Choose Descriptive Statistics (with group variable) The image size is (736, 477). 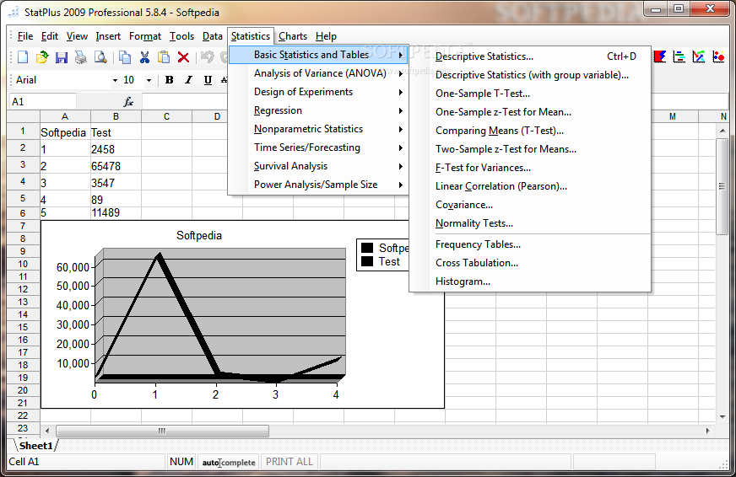tap(530, 75)
